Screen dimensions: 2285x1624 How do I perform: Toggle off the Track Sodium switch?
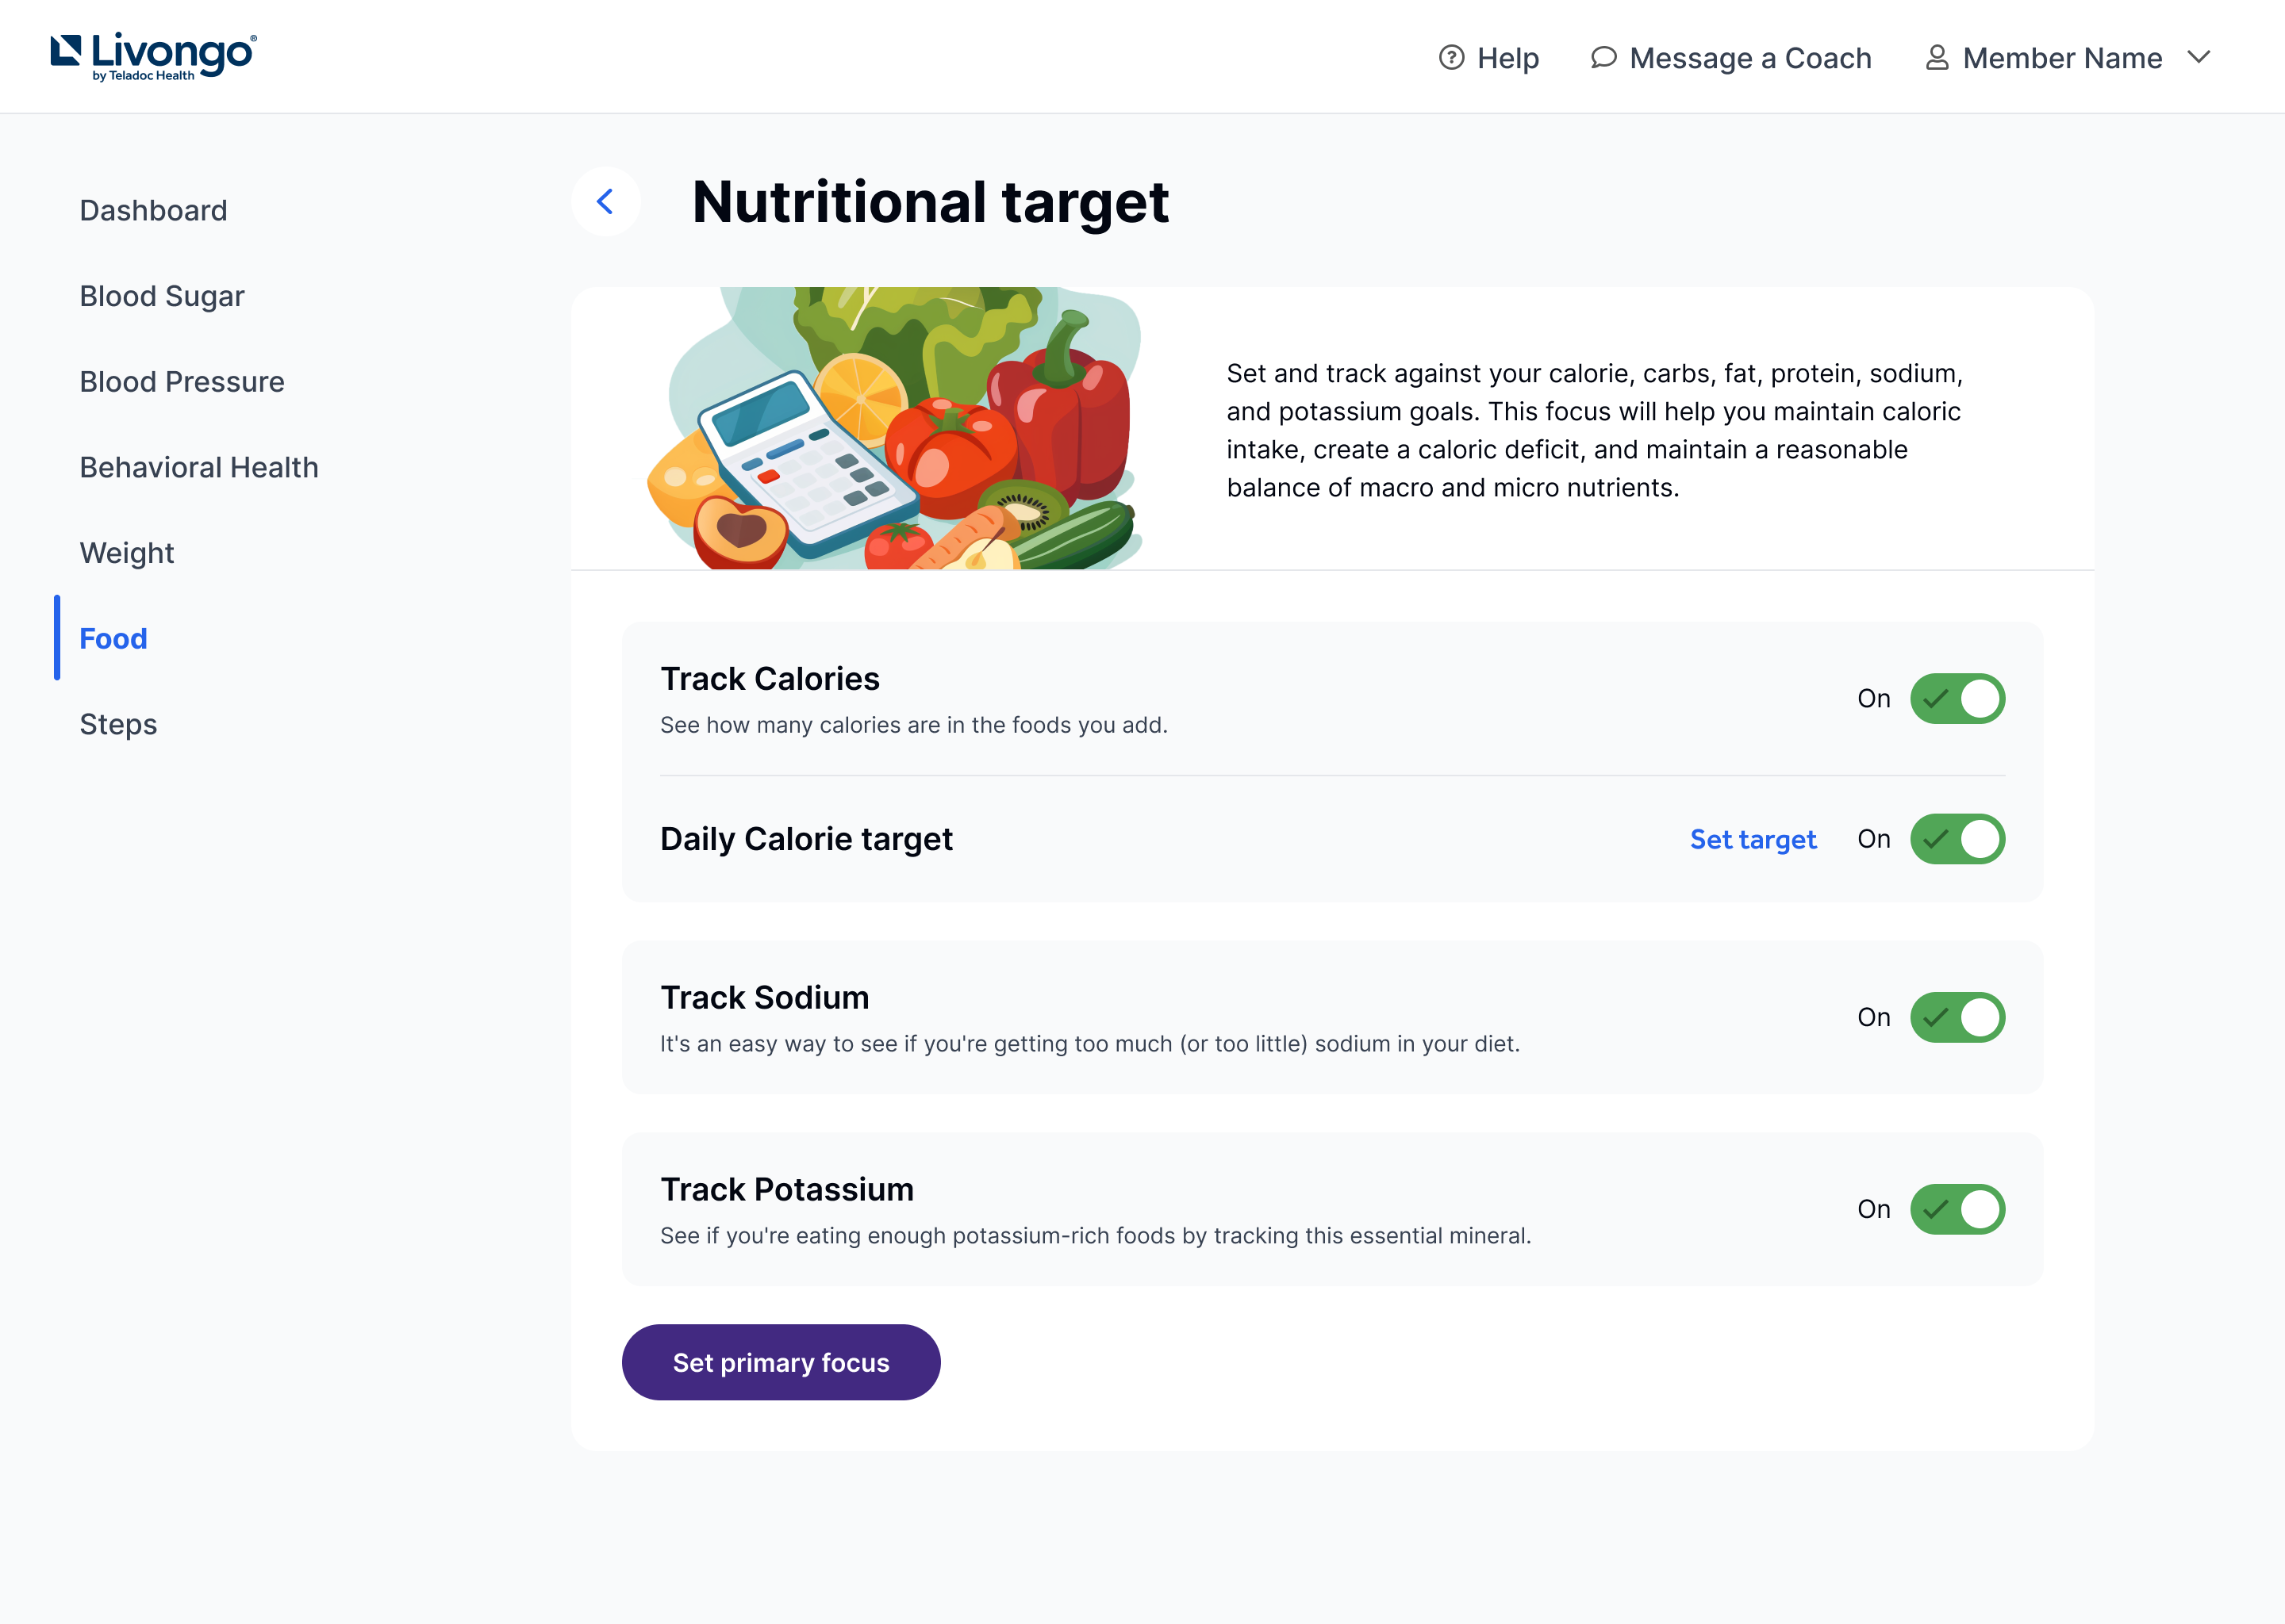coord(1957,1016)
